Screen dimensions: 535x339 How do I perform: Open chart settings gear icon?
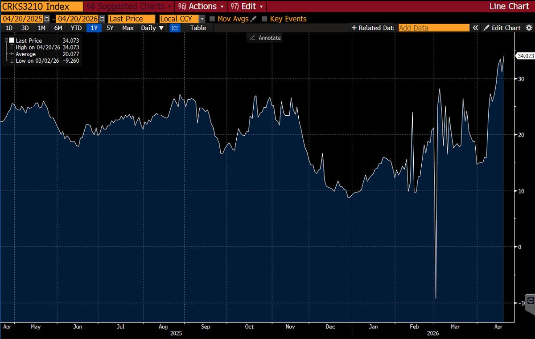(x=529, y=28)
